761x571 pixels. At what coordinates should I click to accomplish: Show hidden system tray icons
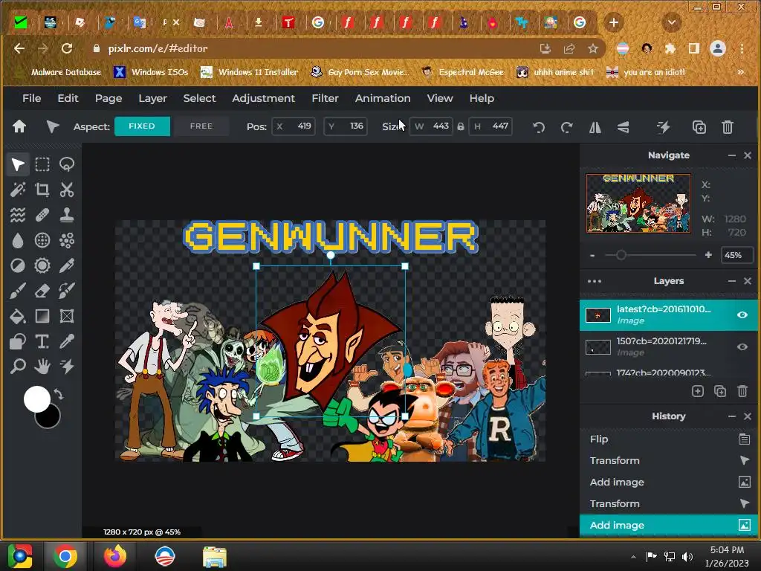633,557
